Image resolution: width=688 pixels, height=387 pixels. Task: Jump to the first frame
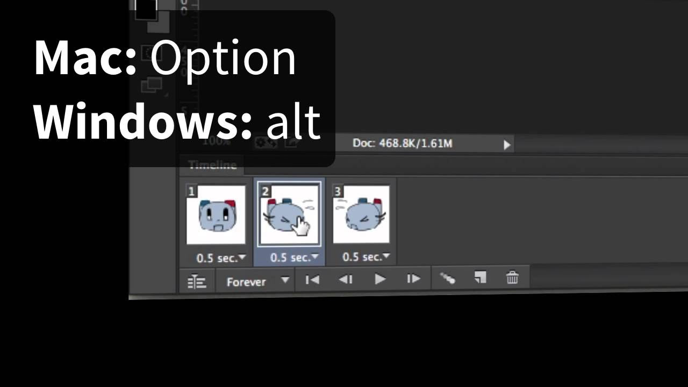[312, 279]
